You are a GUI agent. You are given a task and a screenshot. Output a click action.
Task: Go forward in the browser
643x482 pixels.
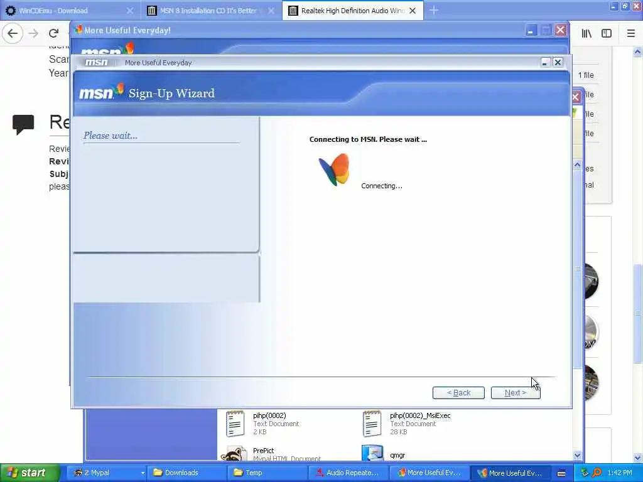(33, 33)
